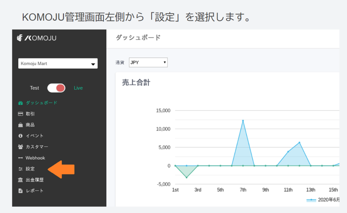The width and height of the screenshot is (347, 213).
Task: Select 設定 in the sidebar
Action: (x=30, y=168)
